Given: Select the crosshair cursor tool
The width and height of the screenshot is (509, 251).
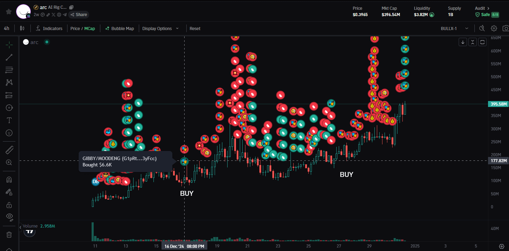Looking at the screenshot, I should point(9,45).
